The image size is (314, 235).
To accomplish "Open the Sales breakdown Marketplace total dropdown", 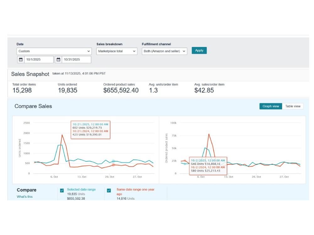I will [117, 51].
